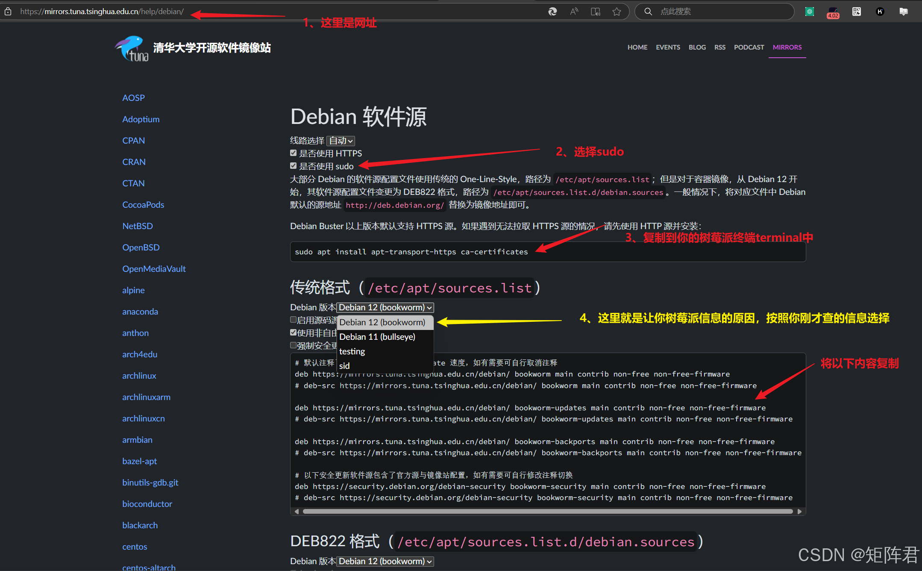Click the read aloud icon in address bar
Image resolution: width=922 pixels, height=571 pixels.
tap(574, 12)
